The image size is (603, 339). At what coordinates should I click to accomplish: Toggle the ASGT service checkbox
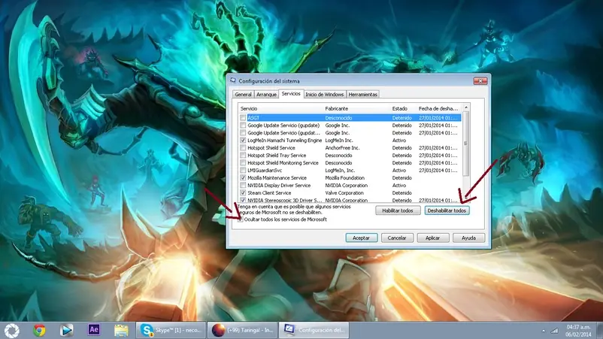(x=243, y=118)
